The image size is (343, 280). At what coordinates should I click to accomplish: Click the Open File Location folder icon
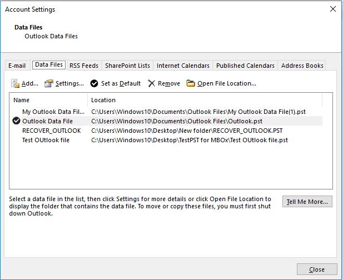click(191, 83)
